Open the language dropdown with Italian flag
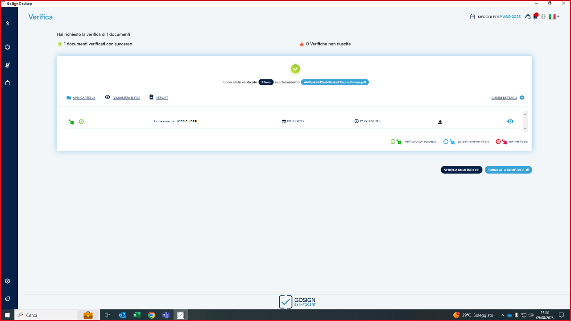This screenshot has width=571, height=321. pyautogui.click(x=554, y=17)
